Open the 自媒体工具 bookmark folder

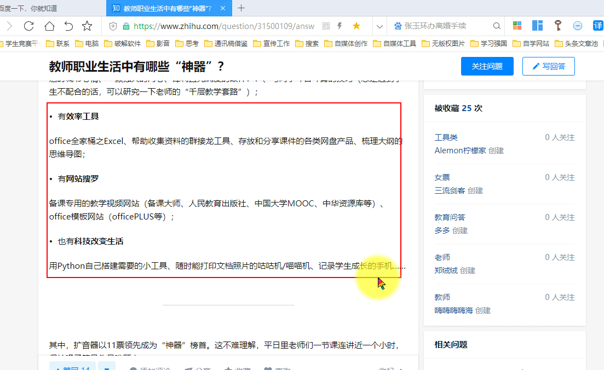pyautogui.click(x=394, y=43)
